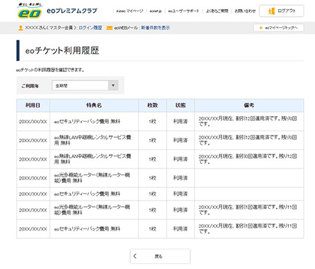315x269 pixels.
Task: Click the back chevron on 戻る button
Action: point(135,256)
